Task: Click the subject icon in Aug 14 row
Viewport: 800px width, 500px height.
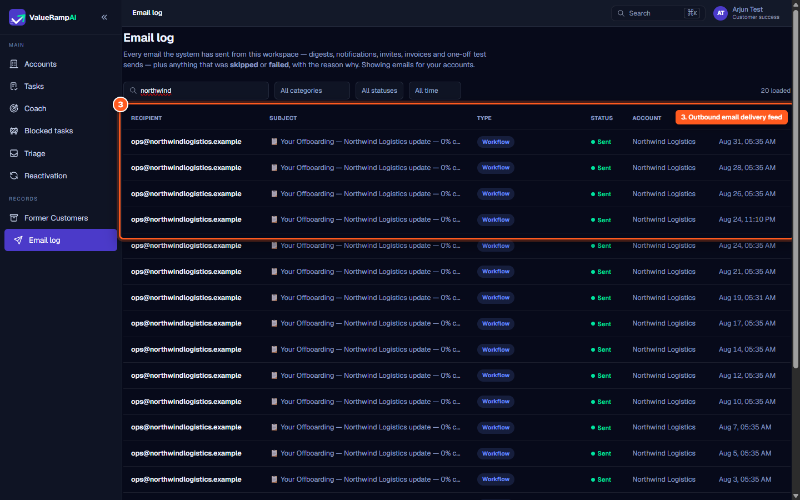Action: tap(274, 349)
